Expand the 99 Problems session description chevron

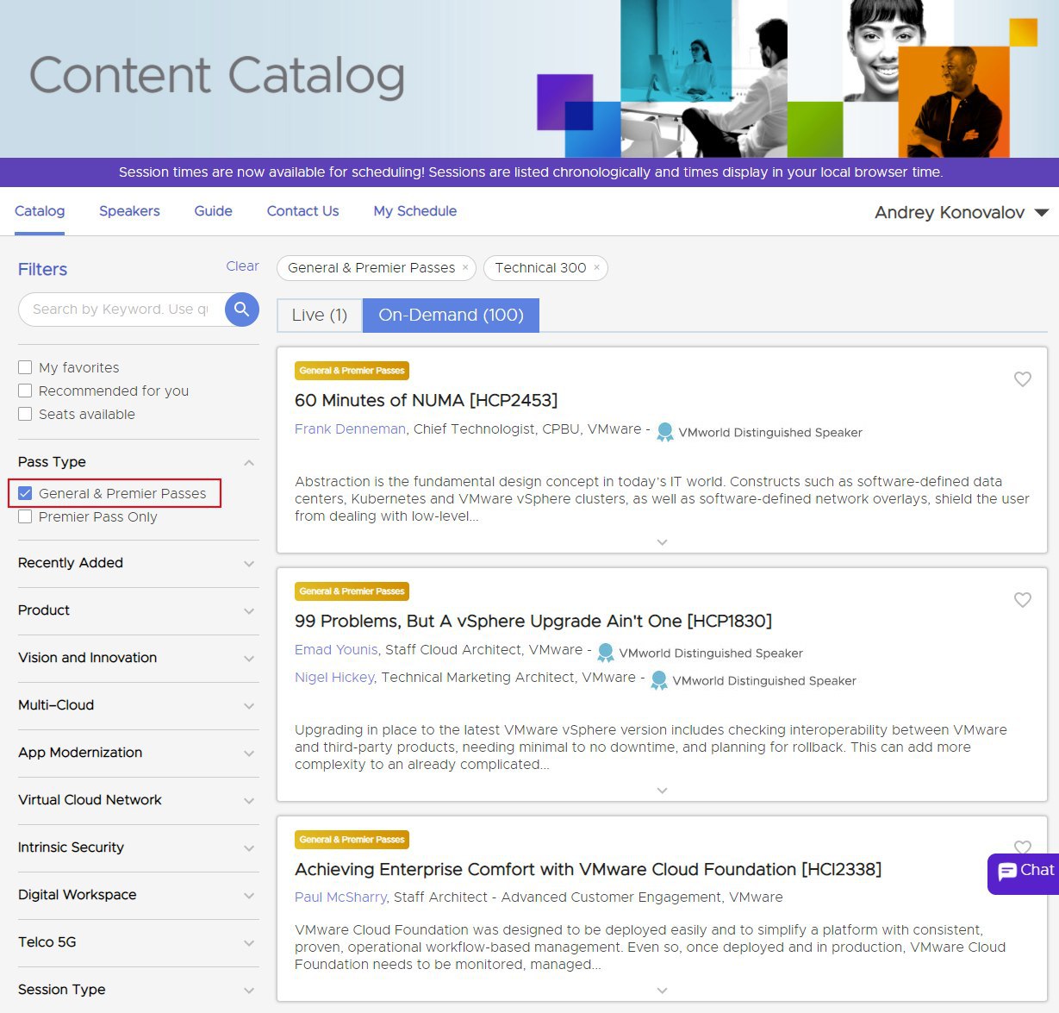click(662, 791)
